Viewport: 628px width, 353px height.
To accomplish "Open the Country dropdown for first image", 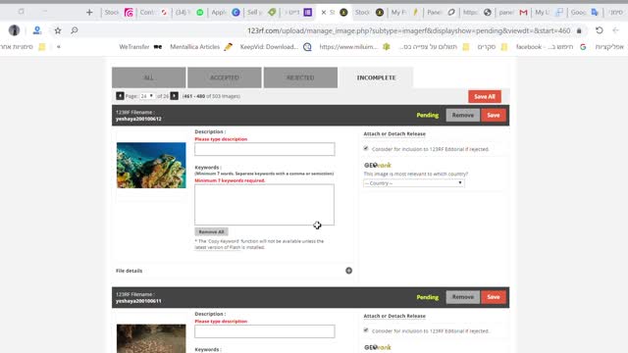I will [x=414, y=183].
